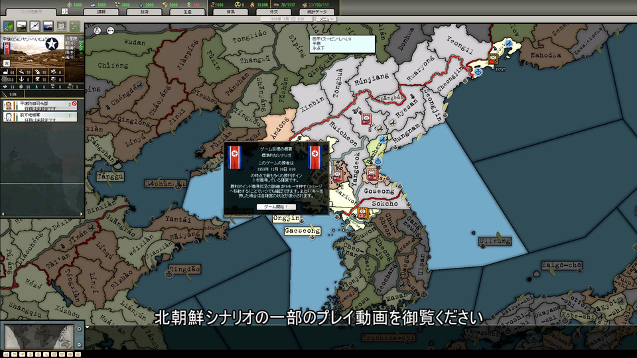Select the 前方地域軍 unit row
Viewport: 637px width, 358px height.
point(40,117)
